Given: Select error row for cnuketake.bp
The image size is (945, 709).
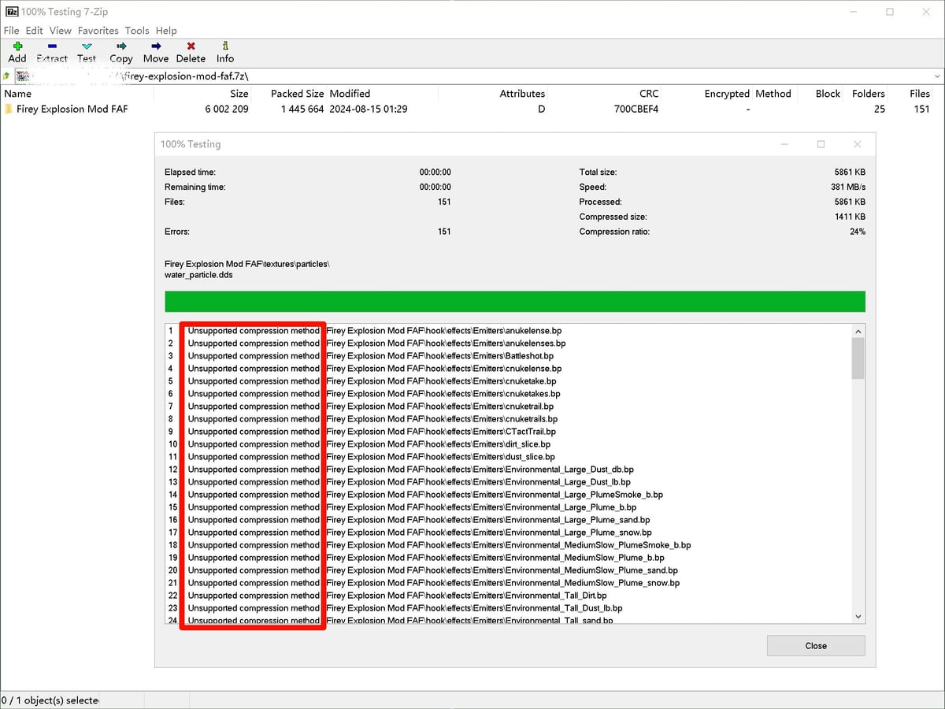Looking at the screenshot, I should [508, 381].
